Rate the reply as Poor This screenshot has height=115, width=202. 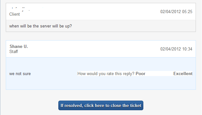[x=140, y=74]
